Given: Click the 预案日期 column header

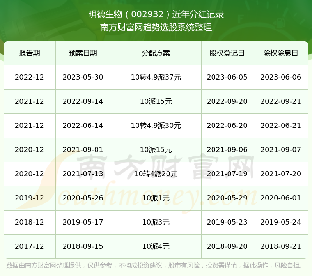Looking at the screenshot, I should click(83, 53).
